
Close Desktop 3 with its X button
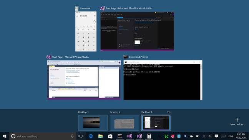tap(168, 112)
